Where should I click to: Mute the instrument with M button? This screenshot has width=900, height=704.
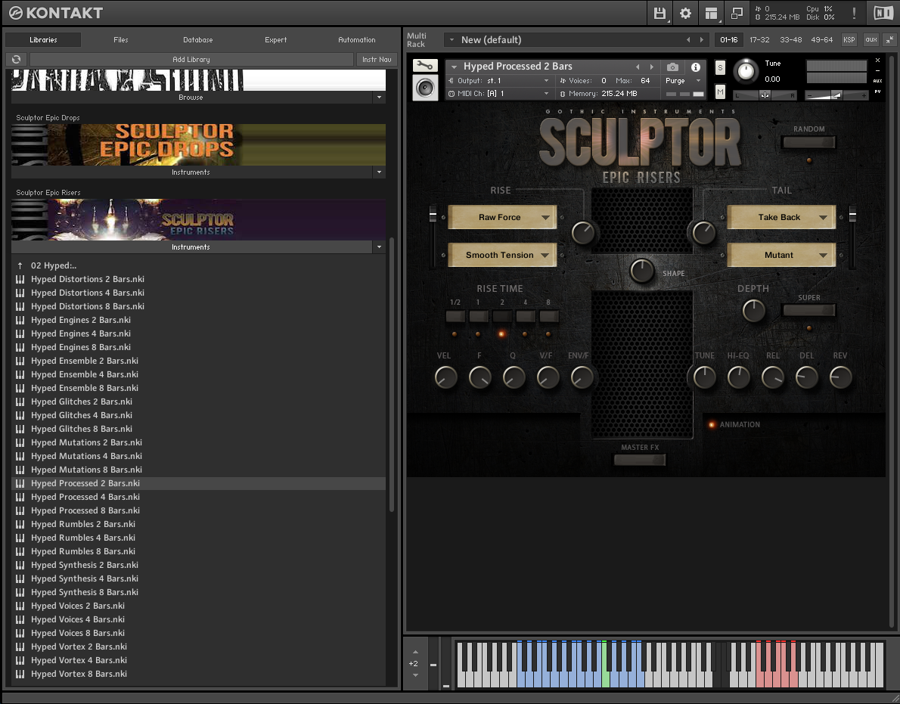pyautogui.click(x=720, y=91)
